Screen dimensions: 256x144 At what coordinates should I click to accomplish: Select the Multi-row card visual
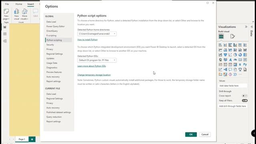245,60
